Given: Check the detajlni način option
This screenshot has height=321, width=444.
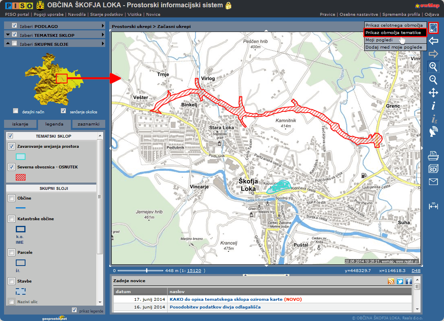Looking at the screenshot, I should click(16, 111).
